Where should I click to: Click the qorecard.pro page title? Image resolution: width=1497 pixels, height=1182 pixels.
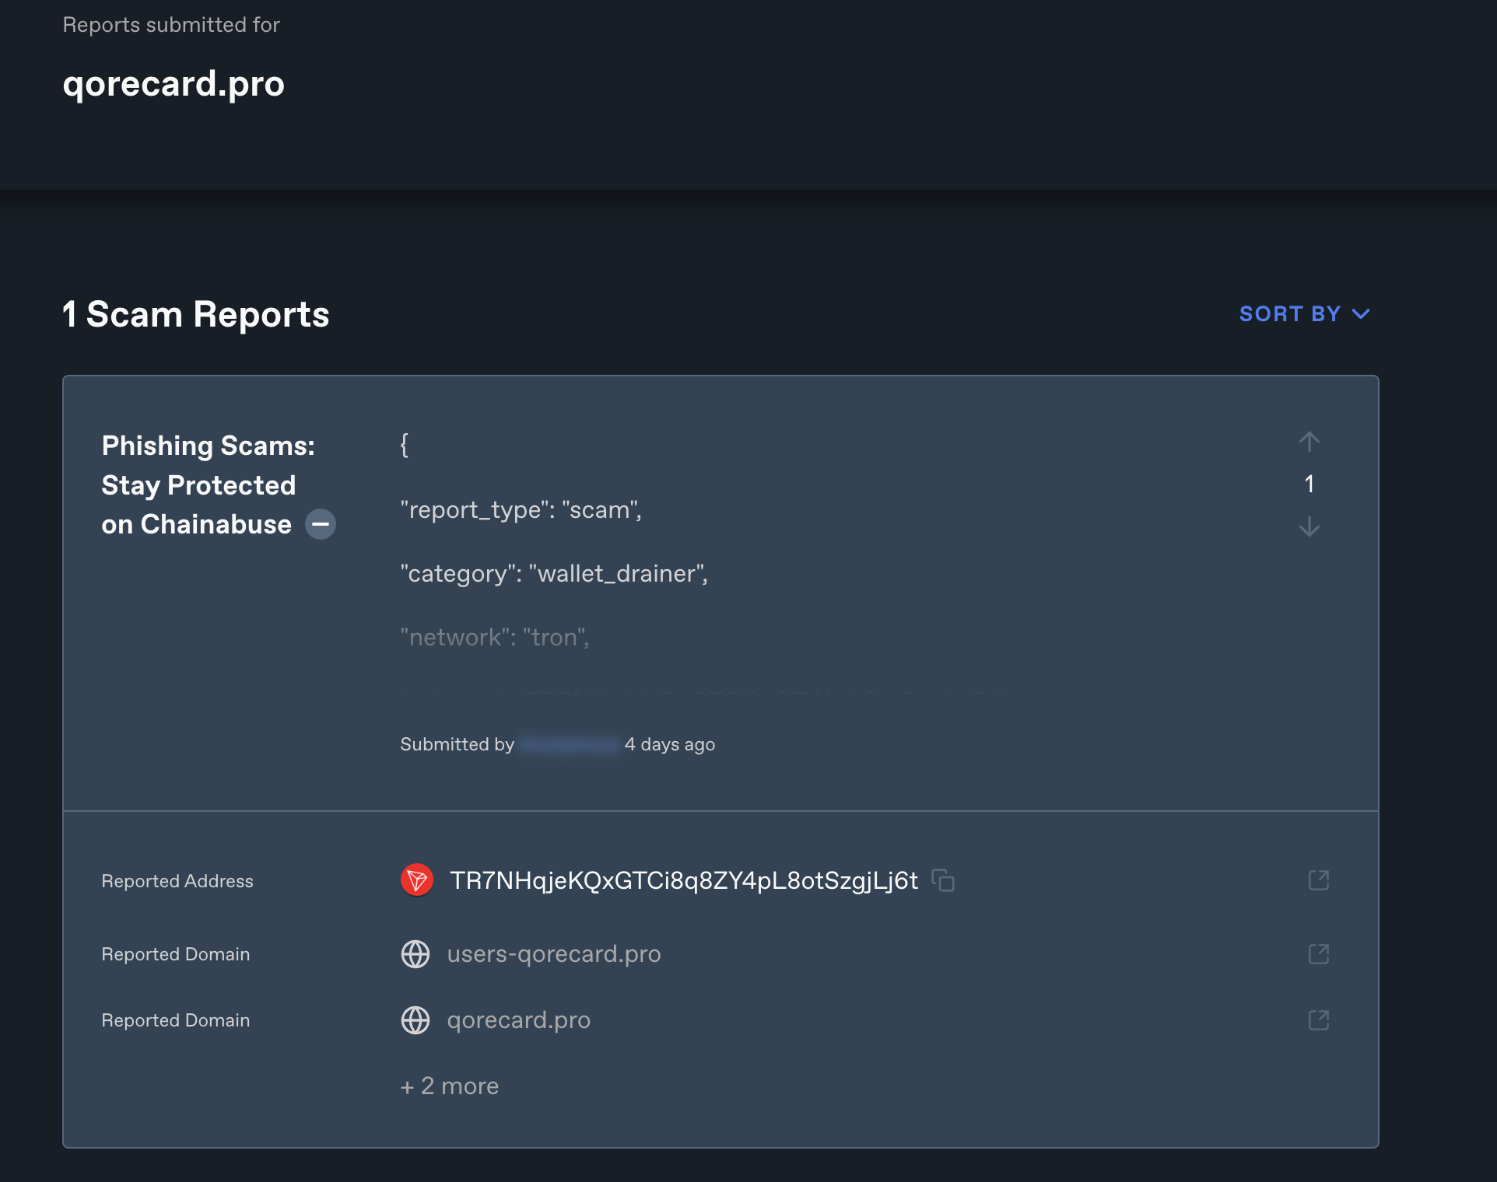click(174, 84)
